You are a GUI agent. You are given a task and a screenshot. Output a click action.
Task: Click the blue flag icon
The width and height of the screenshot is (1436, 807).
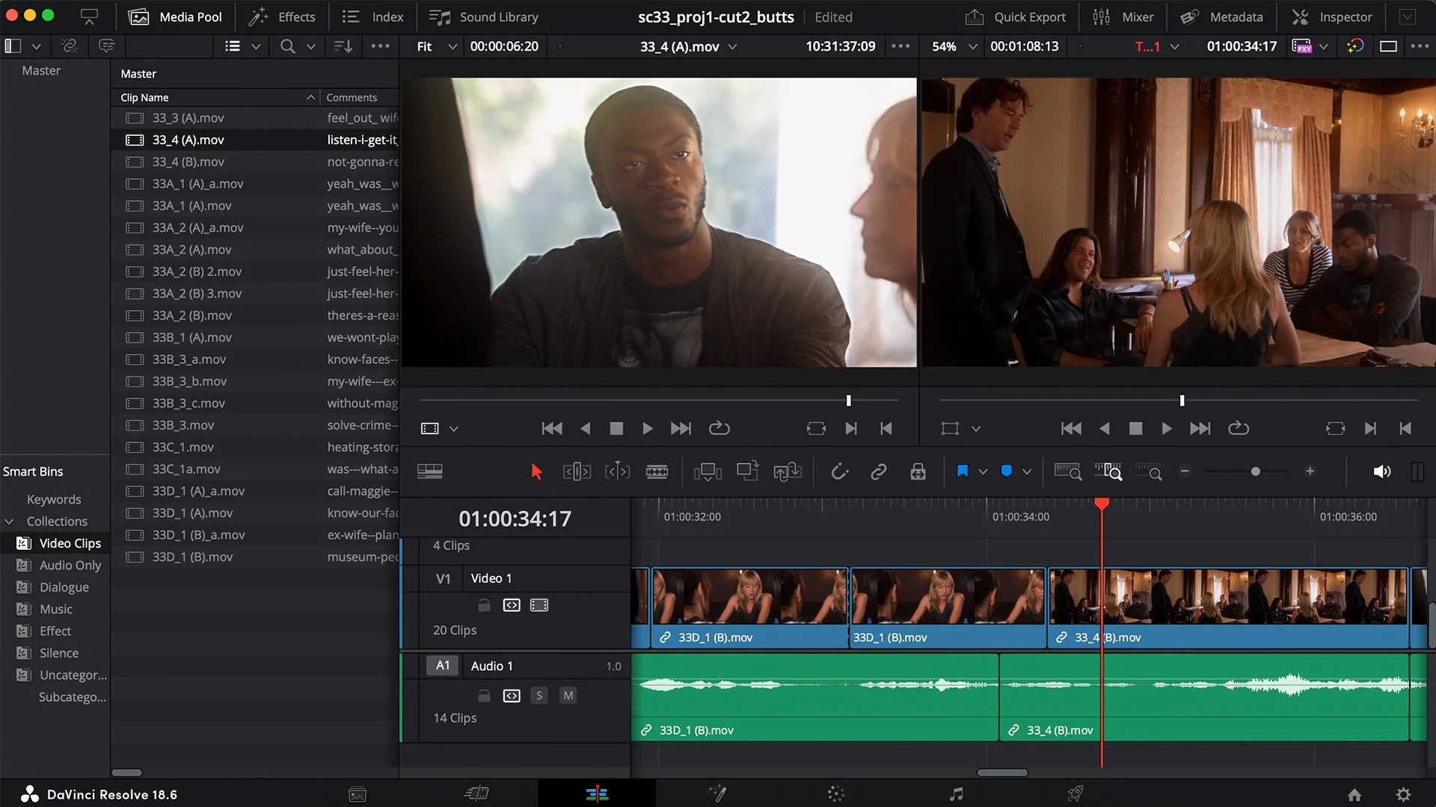point(963,471)
